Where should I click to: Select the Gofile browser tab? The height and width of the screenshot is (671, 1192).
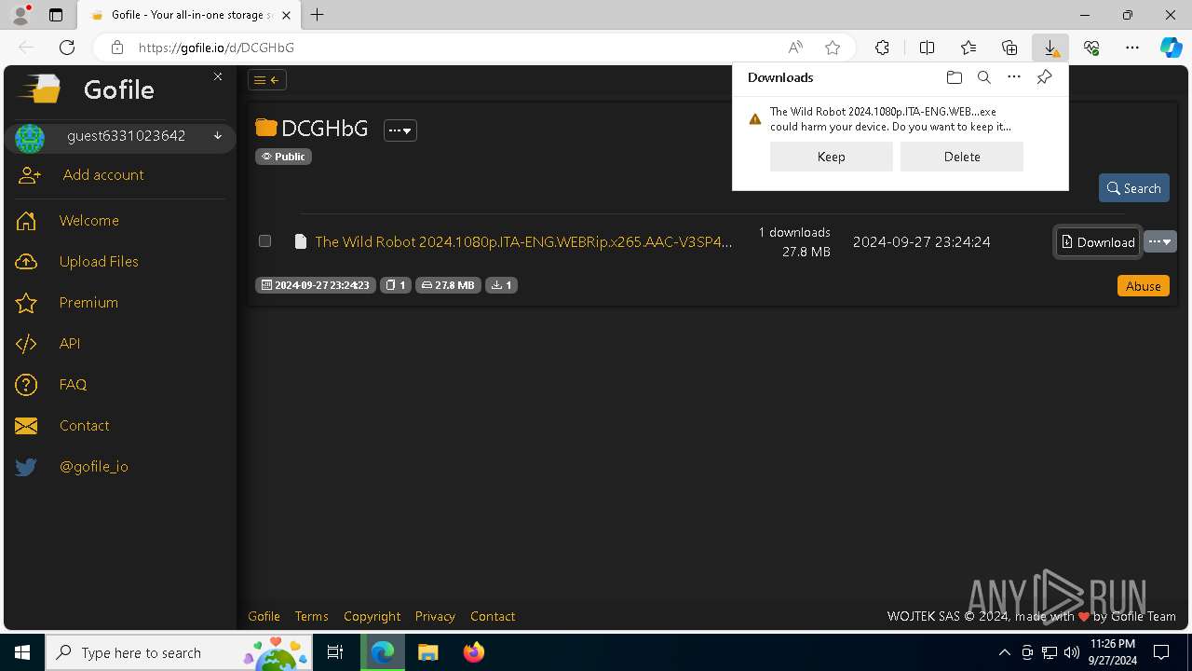coord(188,15)
